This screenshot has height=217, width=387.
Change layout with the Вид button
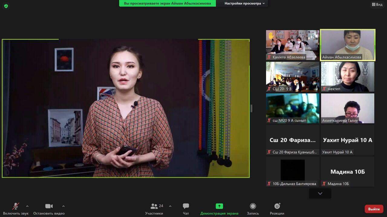(377, 5)
